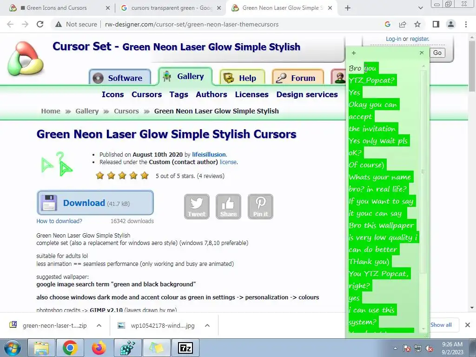Image resolution: width=476 pixels, height=357 pixels.
Task: Click the Tweet share button
Action: coord(197,206)
